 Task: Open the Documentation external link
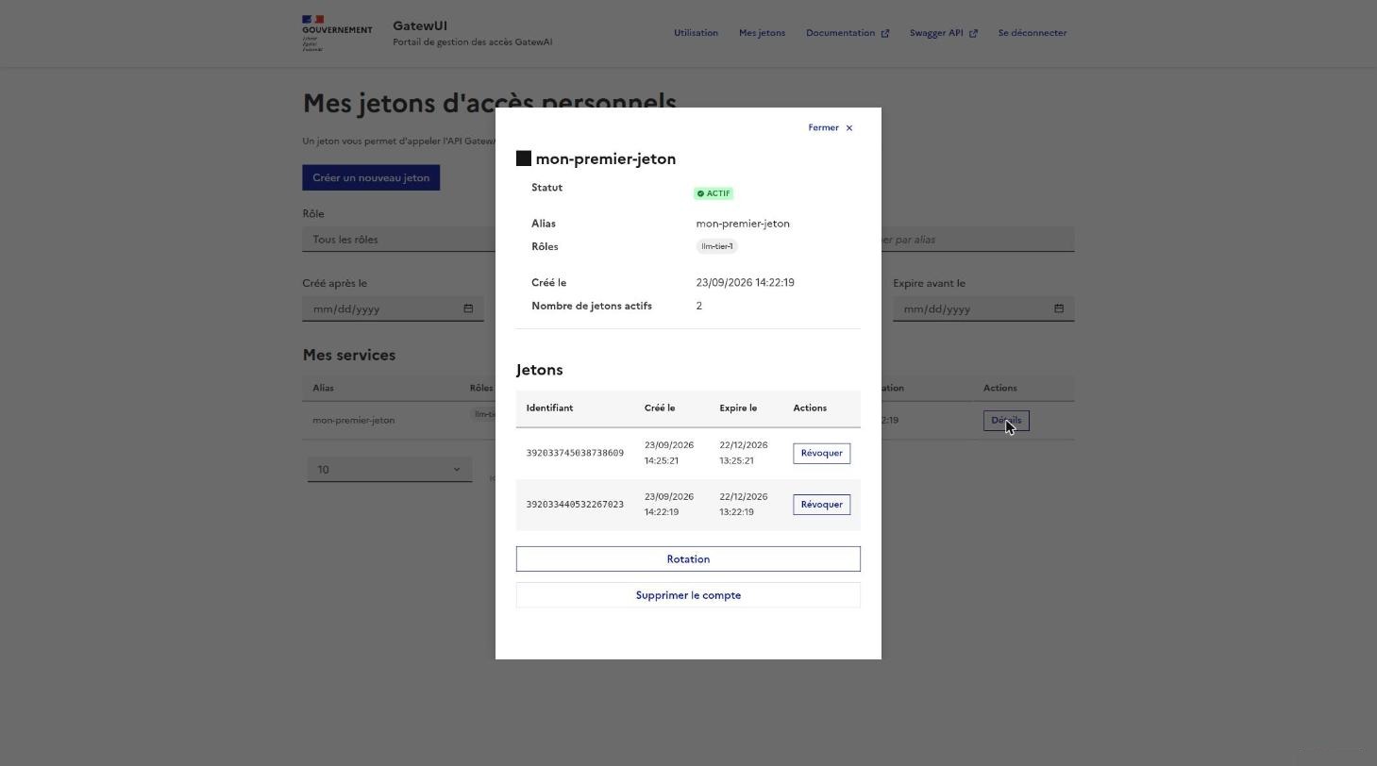(848, 33)
